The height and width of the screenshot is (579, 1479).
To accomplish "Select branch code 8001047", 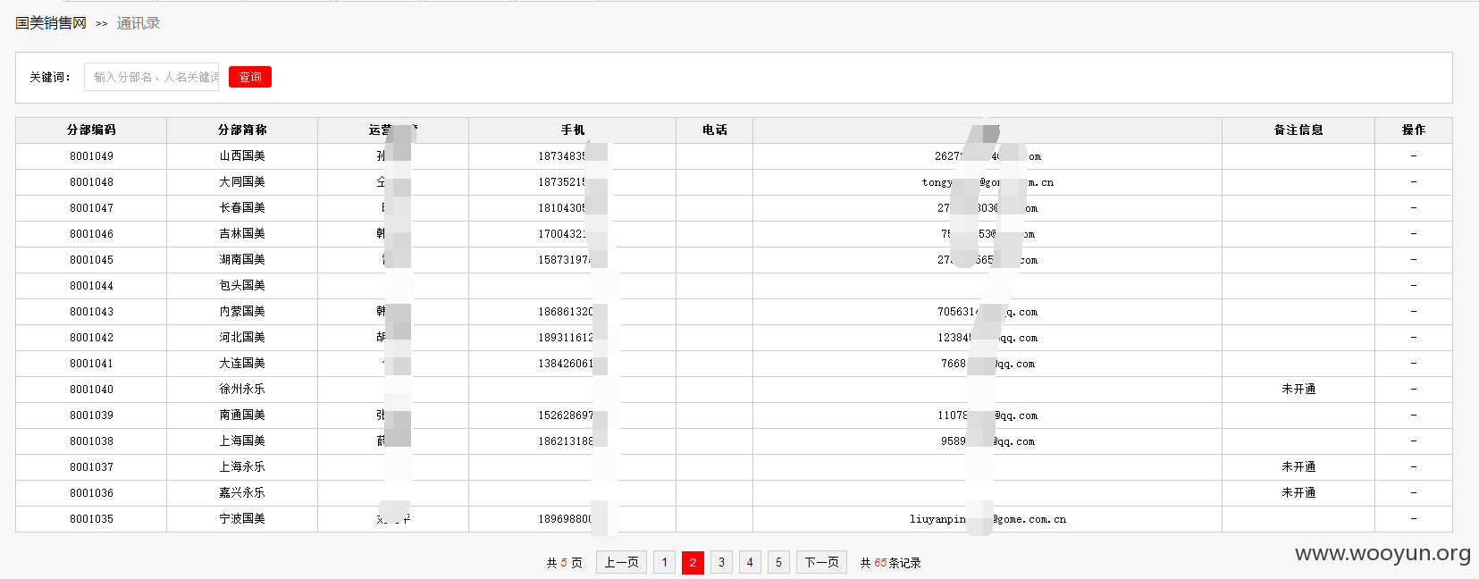I will 91,207.
